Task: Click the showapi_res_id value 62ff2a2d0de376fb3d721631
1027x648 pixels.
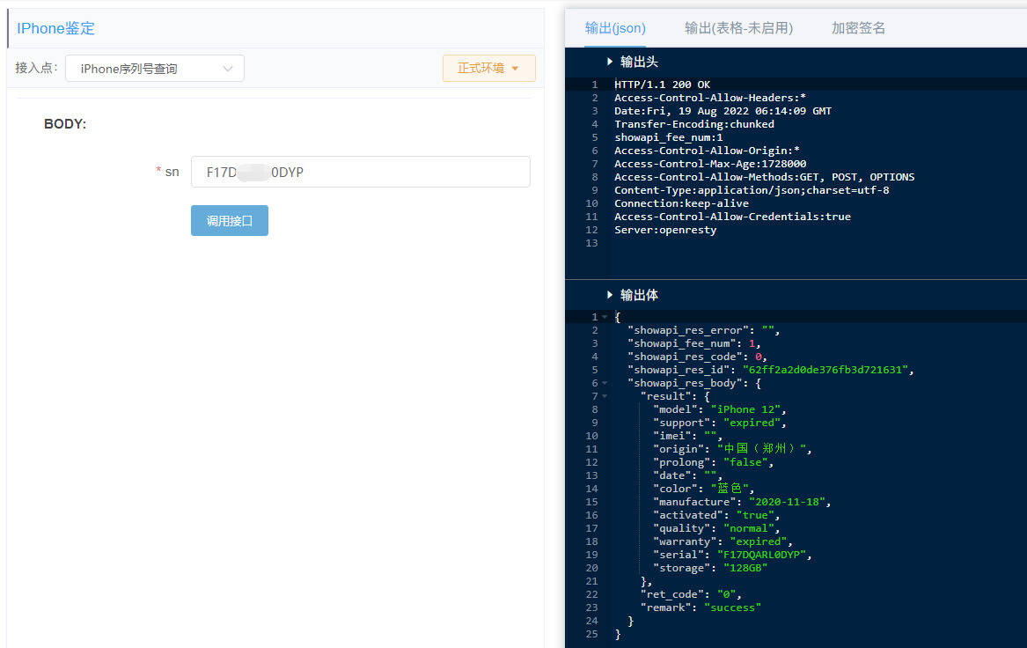Action: pyautogui.click(x=825, y=370)
